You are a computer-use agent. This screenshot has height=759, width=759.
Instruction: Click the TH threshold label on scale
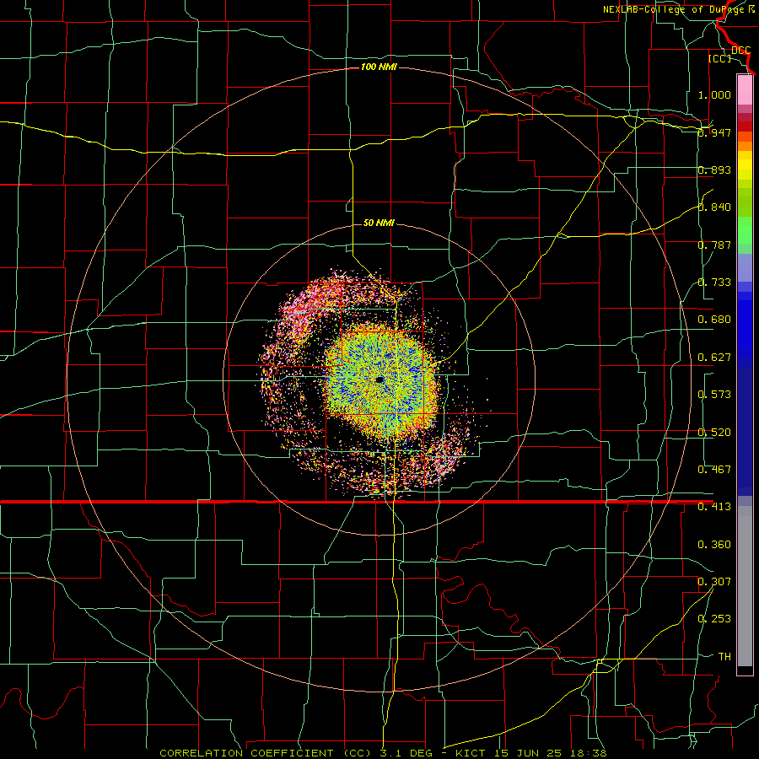[x=724, y=657]
